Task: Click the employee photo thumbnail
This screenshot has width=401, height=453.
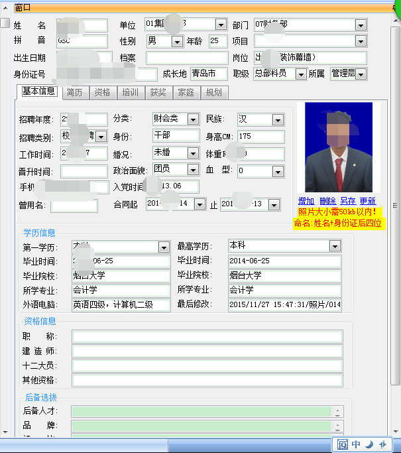Action: [x=338, y=147]
